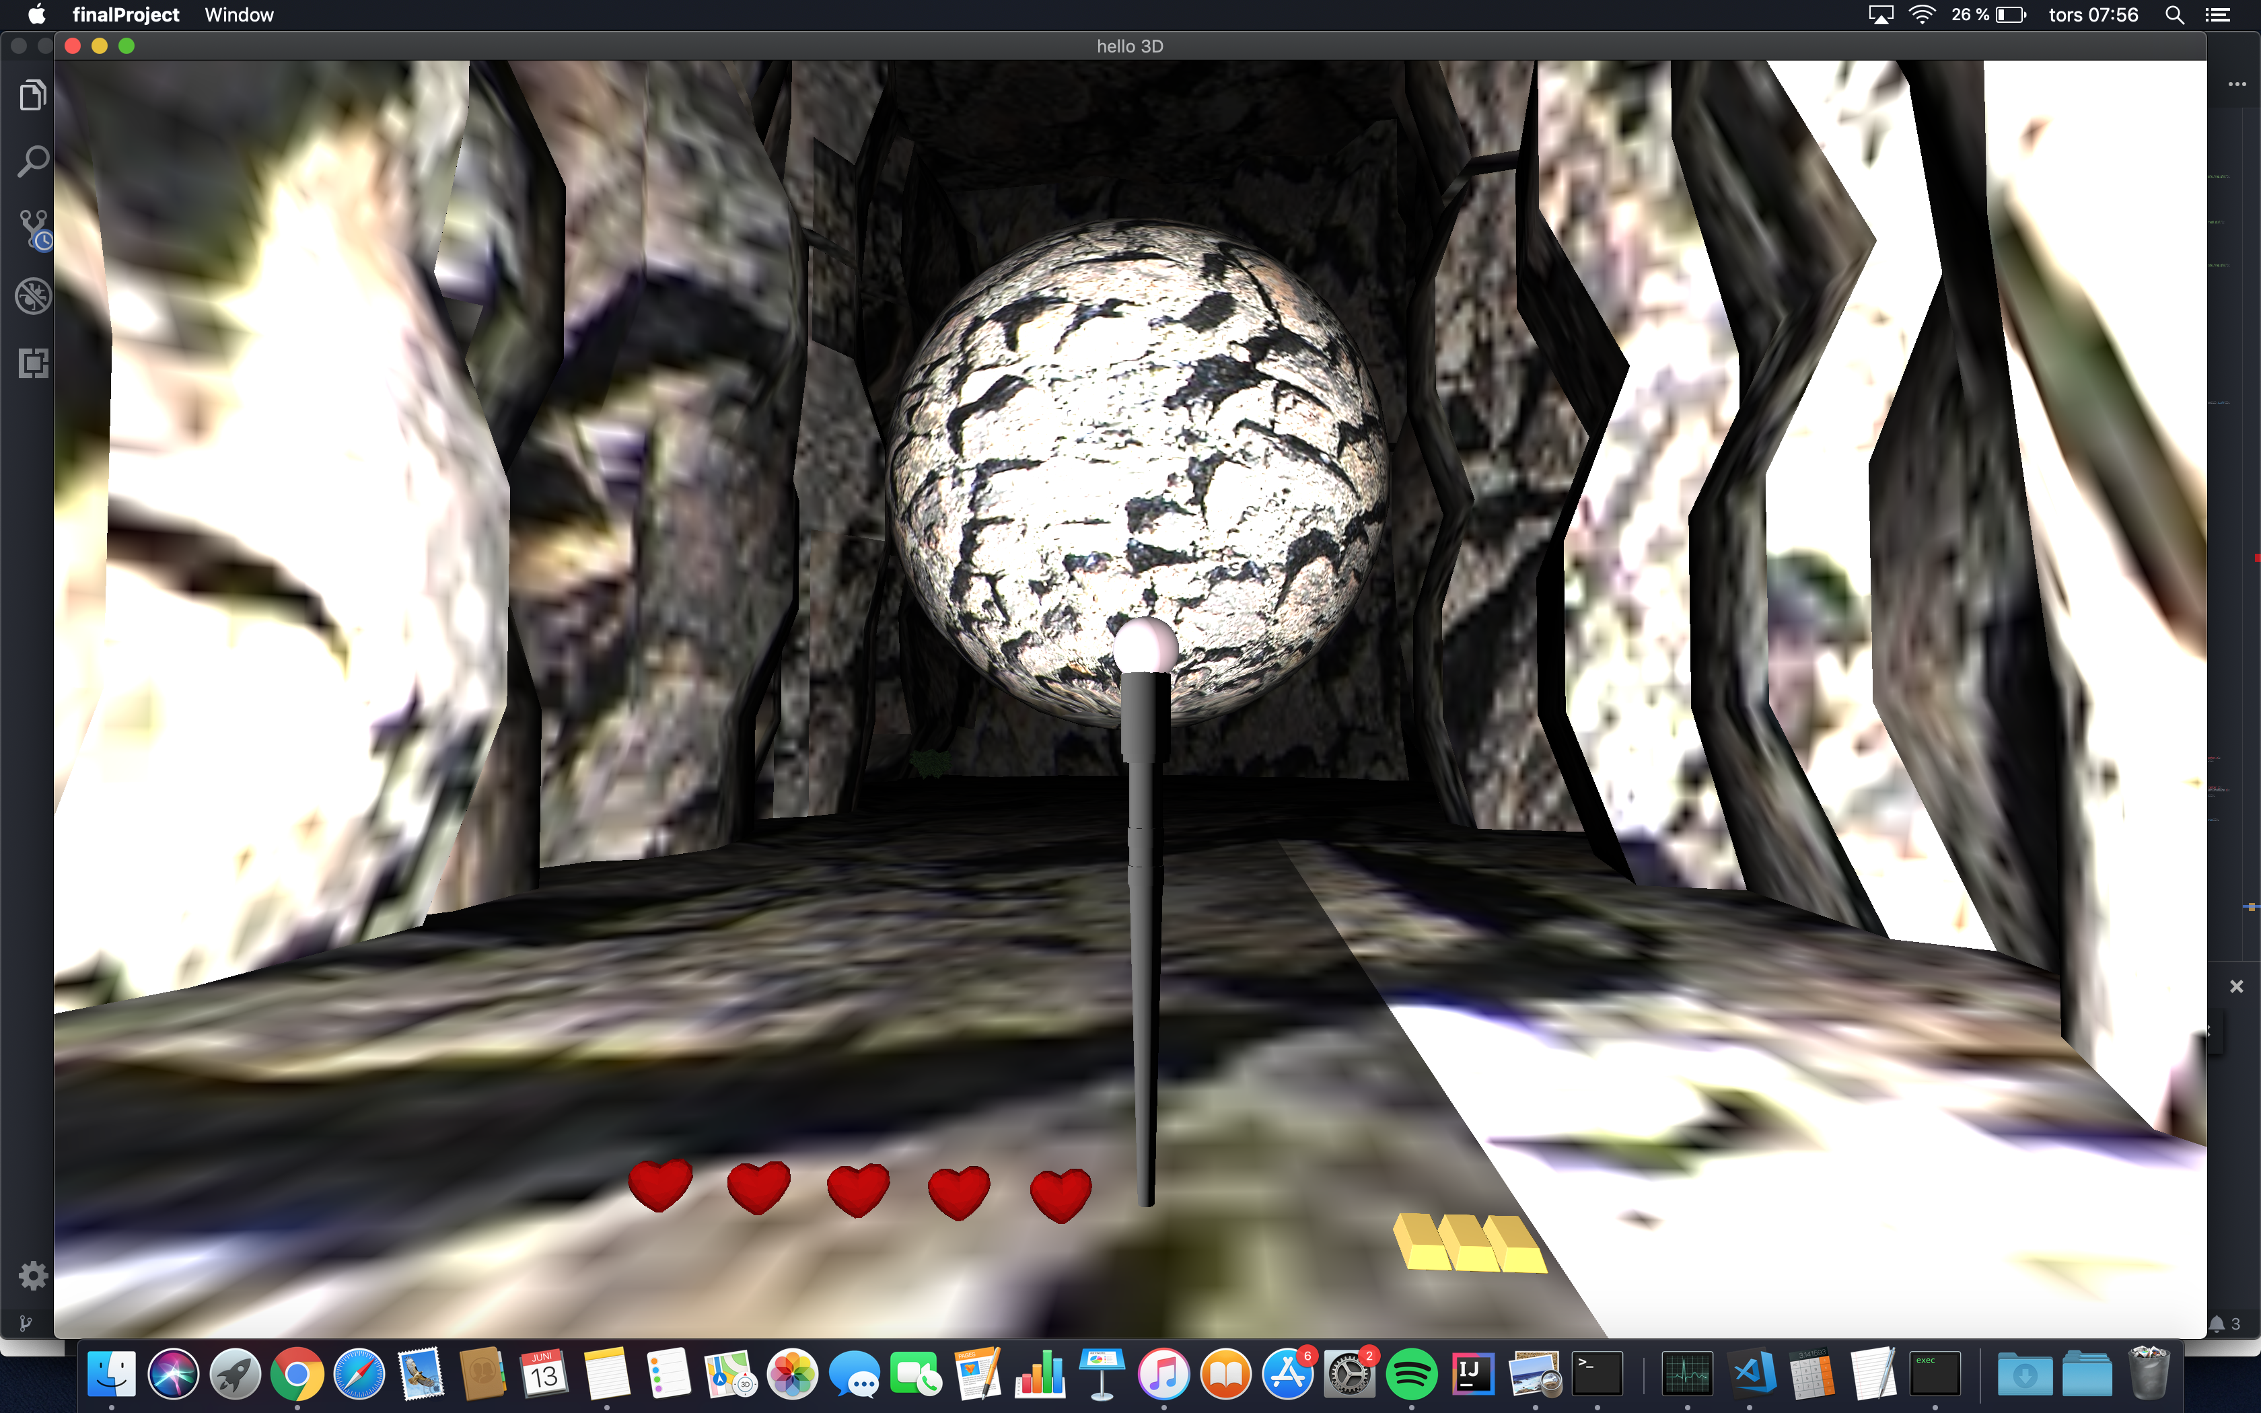This screenshot has height=1413, width=2261.
Task: Click the git branch icon in VS Code status bar
Action: (x=25, y=1324)
